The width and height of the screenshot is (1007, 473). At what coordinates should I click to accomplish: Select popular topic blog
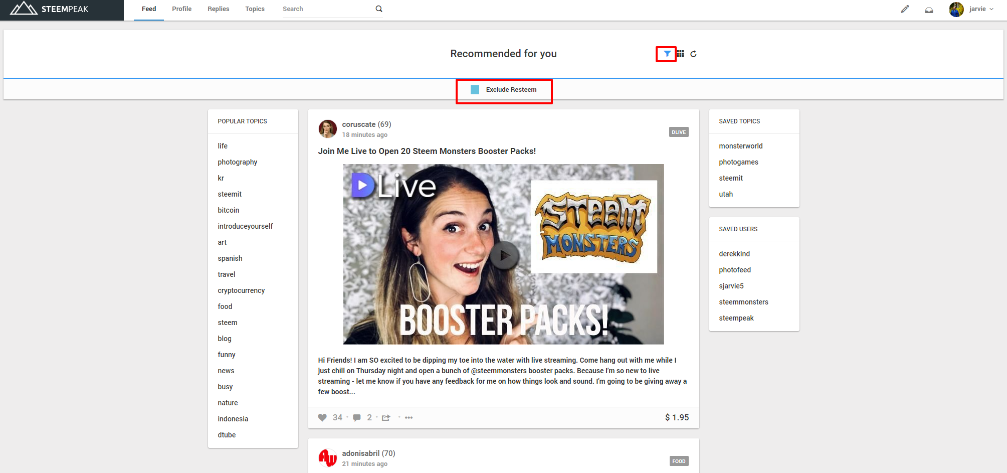225,339
